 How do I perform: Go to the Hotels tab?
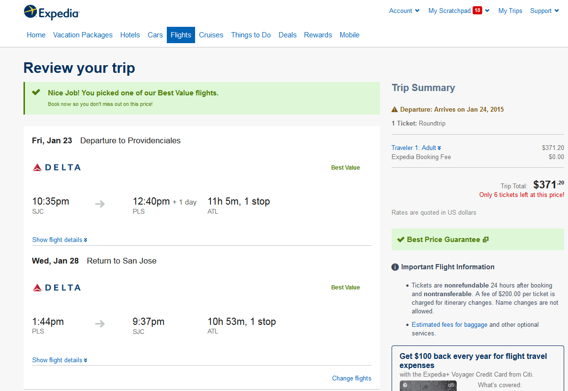130,35
